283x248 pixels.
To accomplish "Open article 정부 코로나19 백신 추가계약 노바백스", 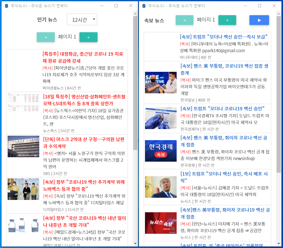I will coord(84,185).
